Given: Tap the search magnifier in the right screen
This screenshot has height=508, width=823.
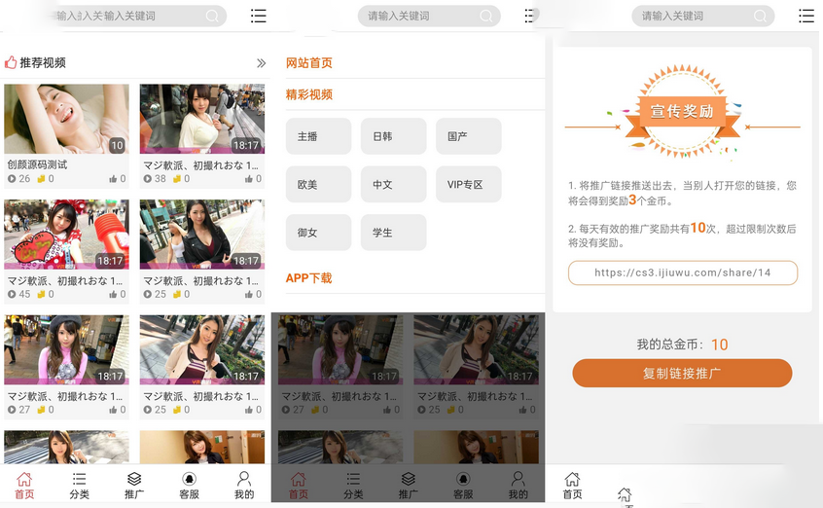Looking at the screenshot, I should tap(760, 16).
